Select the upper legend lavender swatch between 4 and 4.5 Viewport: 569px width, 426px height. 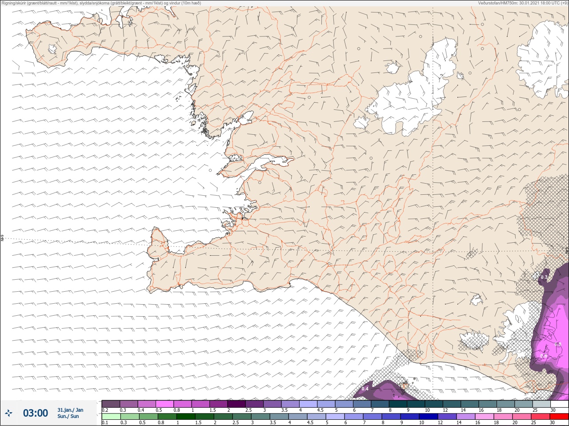(x=308, y=404)
